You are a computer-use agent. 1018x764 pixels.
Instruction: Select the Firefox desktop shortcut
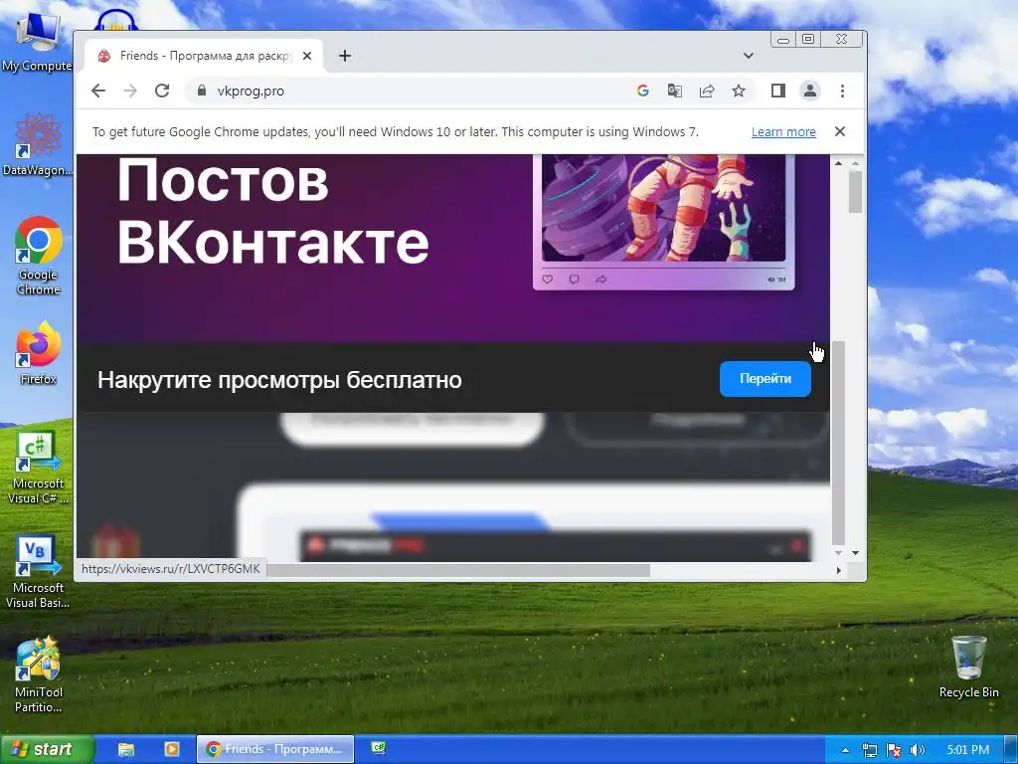point(38,353)
